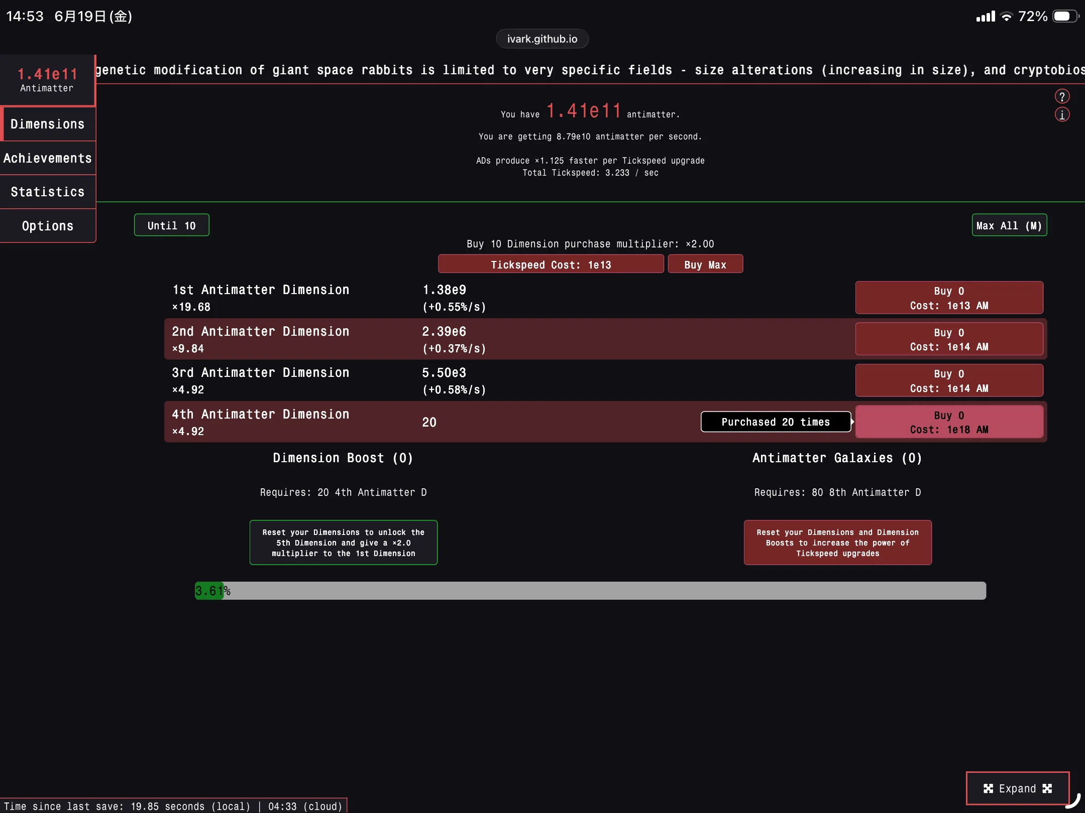
Task: Click Buy Max for Tickspeed
Action: [x=705, y=264]
